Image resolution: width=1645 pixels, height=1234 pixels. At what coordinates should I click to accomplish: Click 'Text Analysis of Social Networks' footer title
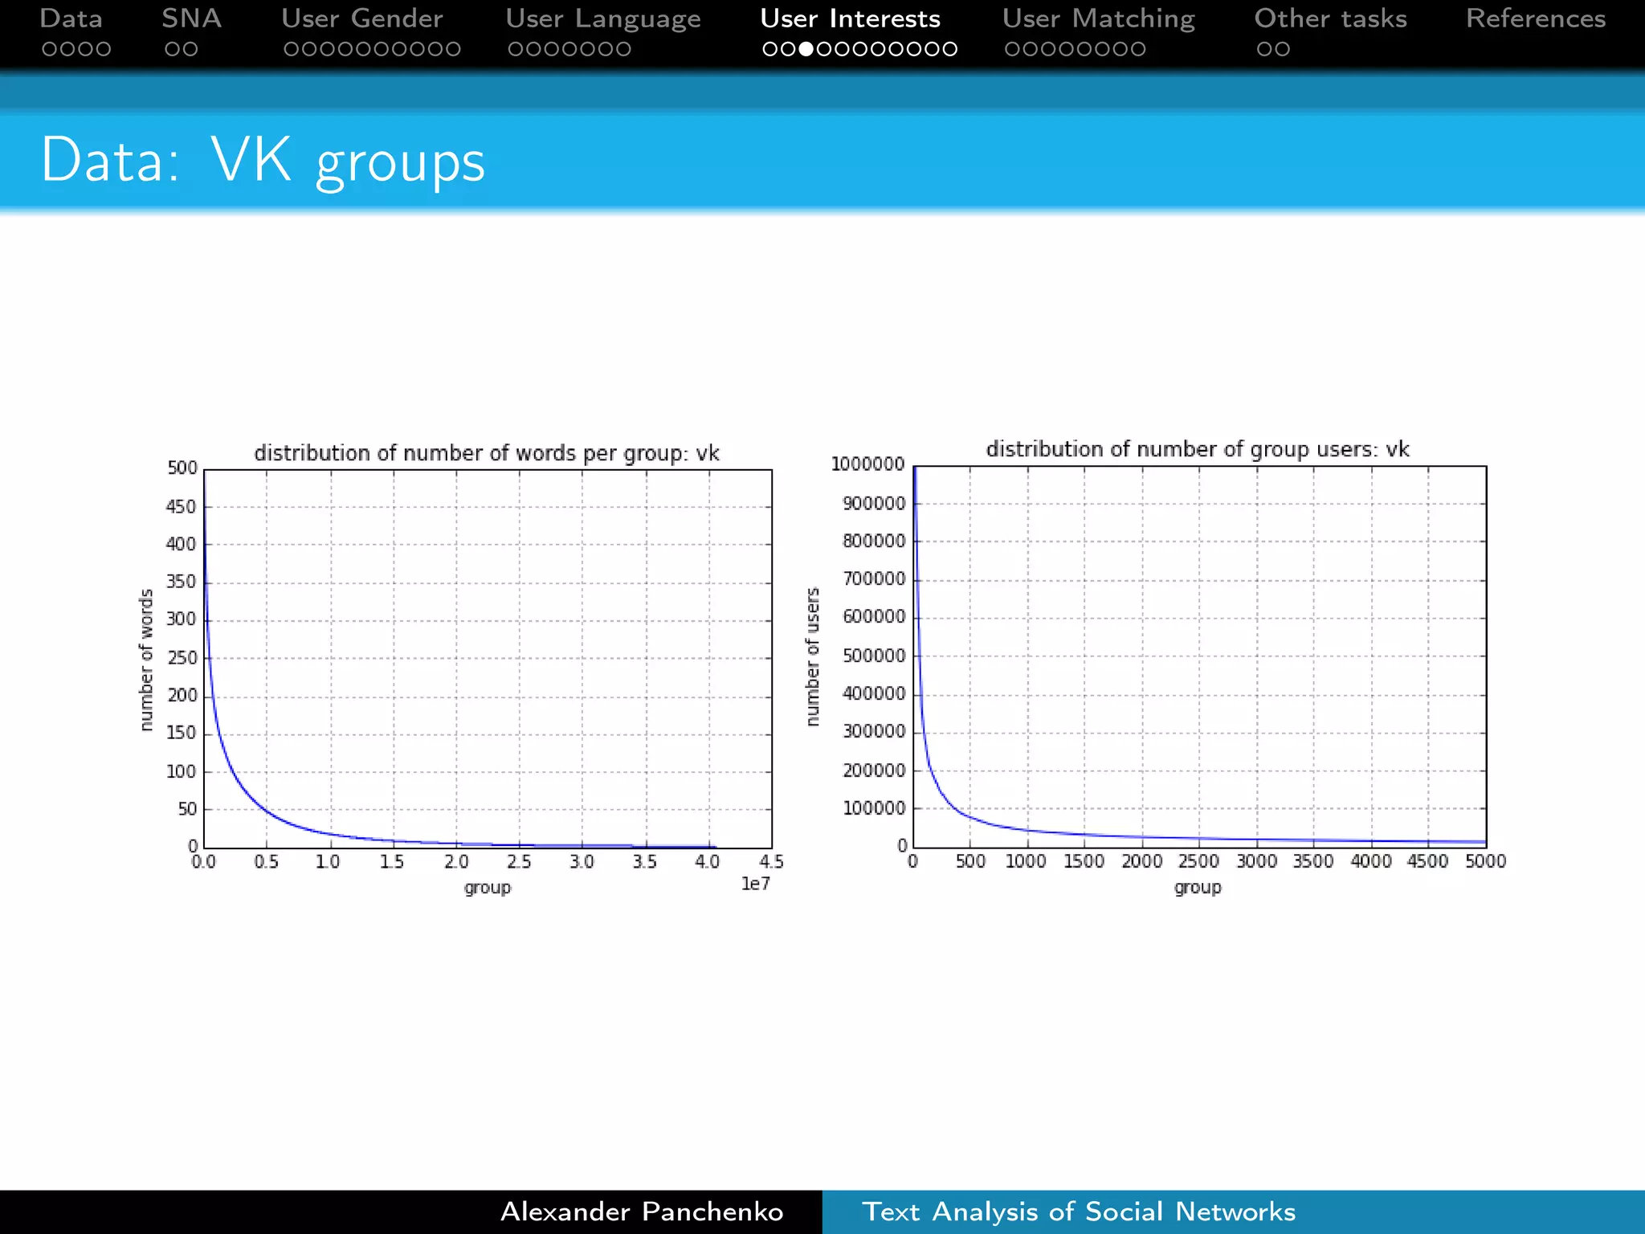[1079, 1212]
